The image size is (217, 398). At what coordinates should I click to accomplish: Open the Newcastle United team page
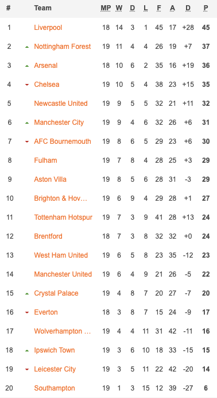61,104
